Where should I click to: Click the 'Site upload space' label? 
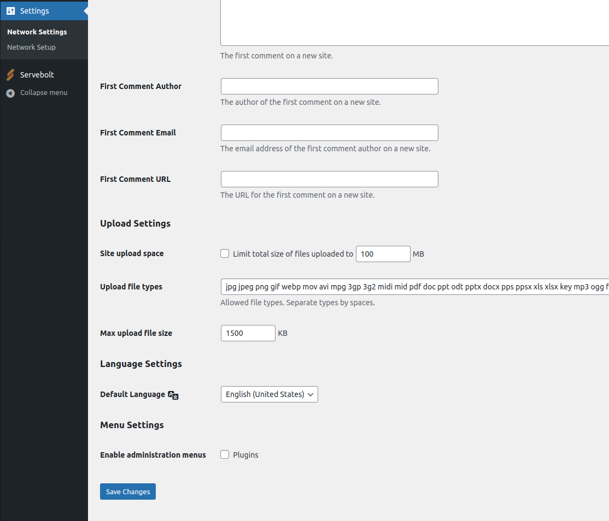pos(132,253)
